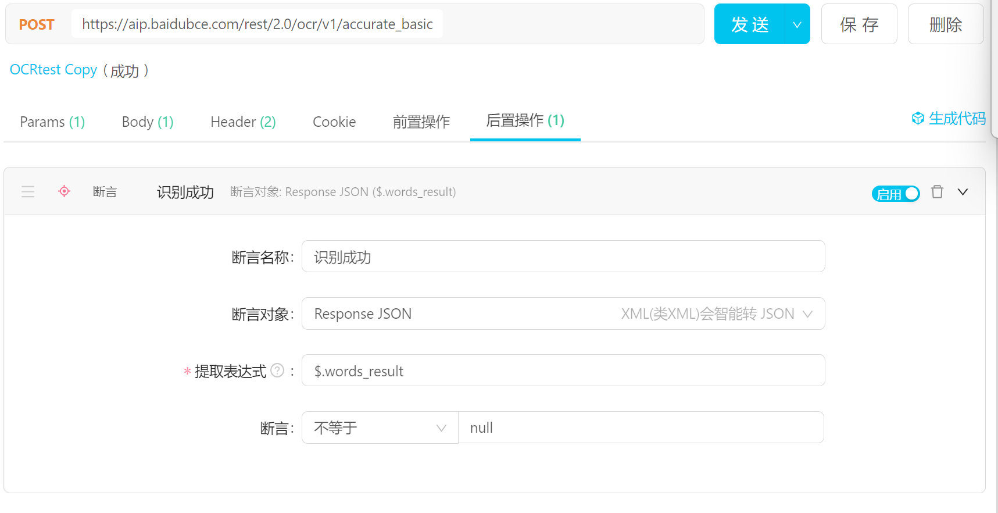The image size is (998, 513).
Task: Click the 提取表达式 $.words_result field
Action: point(563,370)
